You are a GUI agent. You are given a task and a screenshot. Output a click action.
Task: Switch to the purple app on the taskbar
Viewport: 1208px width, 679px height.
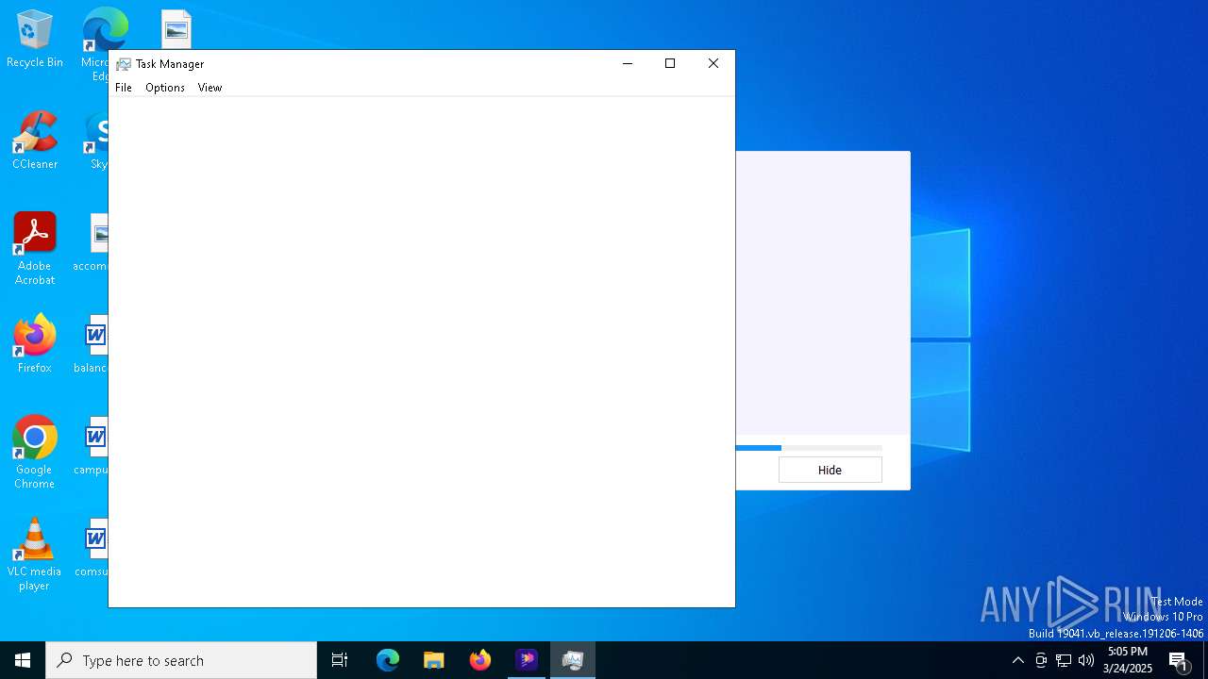point(527,660)
